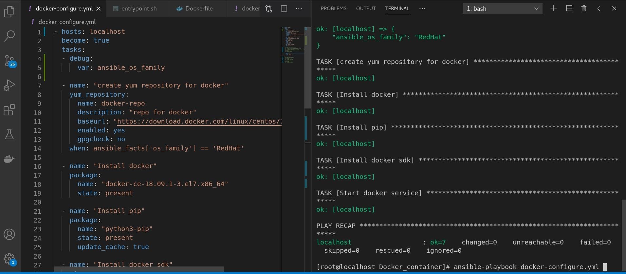Viewport: 626px width, 274px height.
Task: Click the 'ok=7' recap value in terminal
Action: (x=438, y=242)
